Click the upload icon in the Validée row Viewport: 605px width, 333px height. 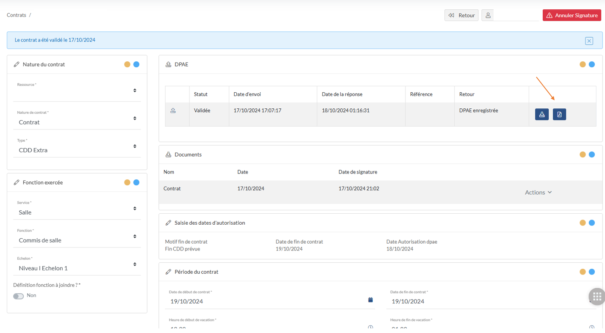[173, 110]
